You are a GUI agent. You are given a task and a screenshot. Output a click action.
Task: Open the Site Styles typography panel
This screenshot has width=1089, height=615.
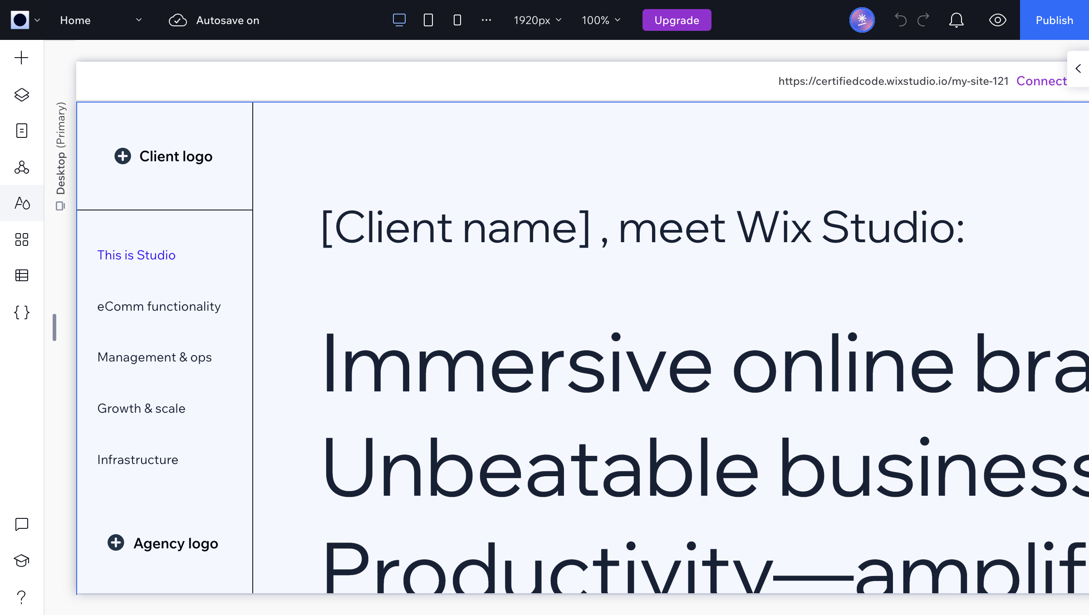click(x=22, y=203)
